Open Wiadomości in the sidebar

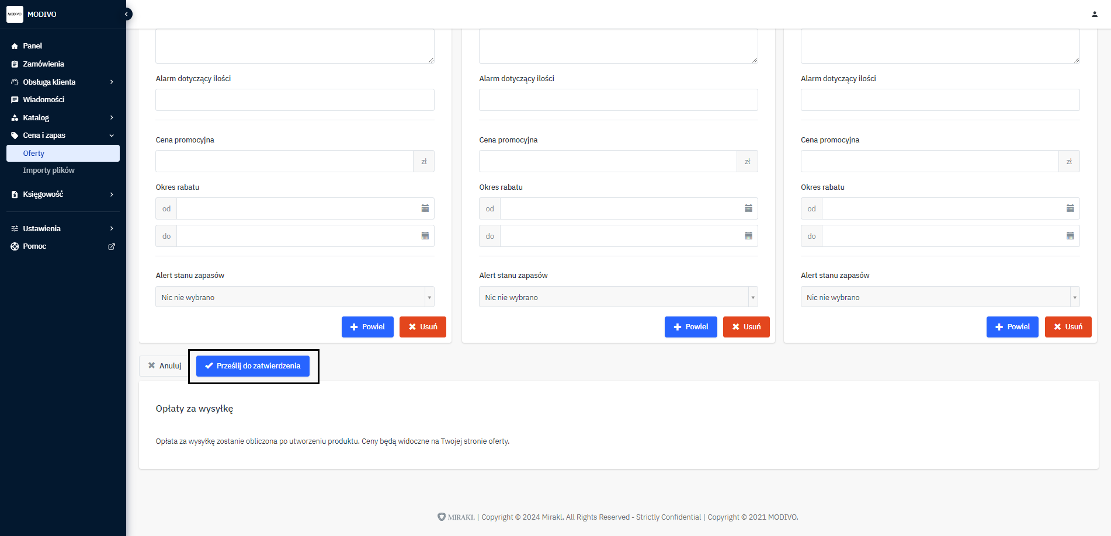point(43,99)
